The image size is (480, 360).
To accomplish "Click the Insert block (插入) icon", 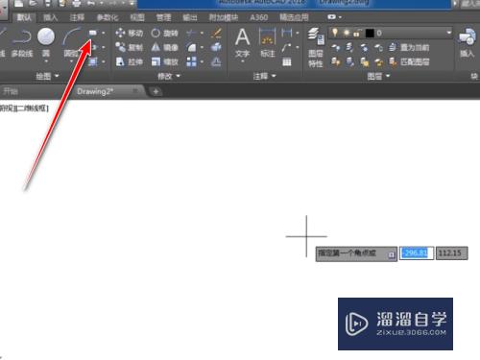I will coord(467,43).
